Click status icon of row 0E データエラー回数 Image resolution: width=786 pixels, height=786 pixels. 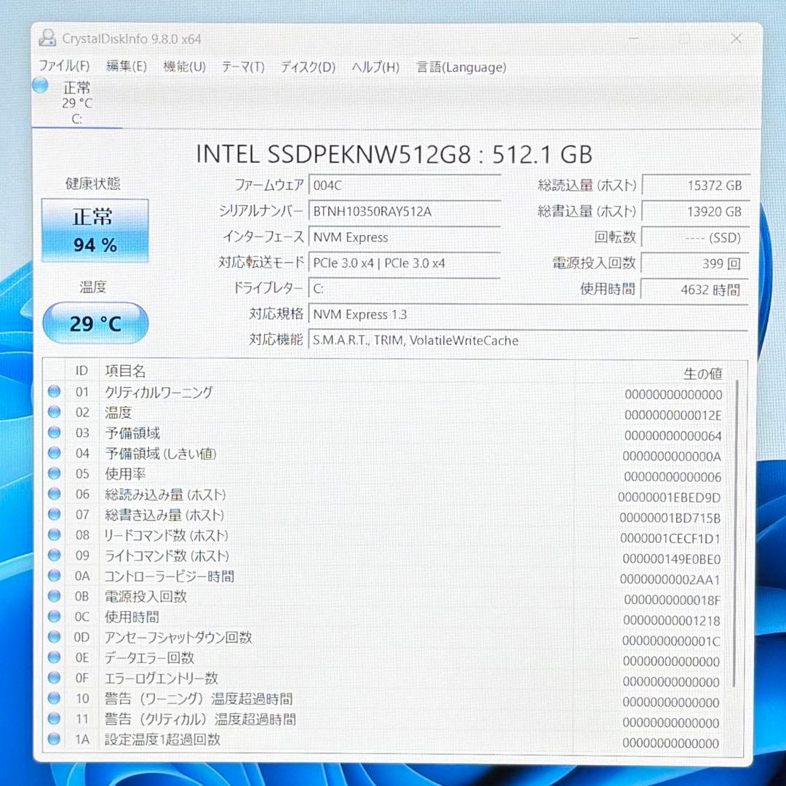(54, 657)
